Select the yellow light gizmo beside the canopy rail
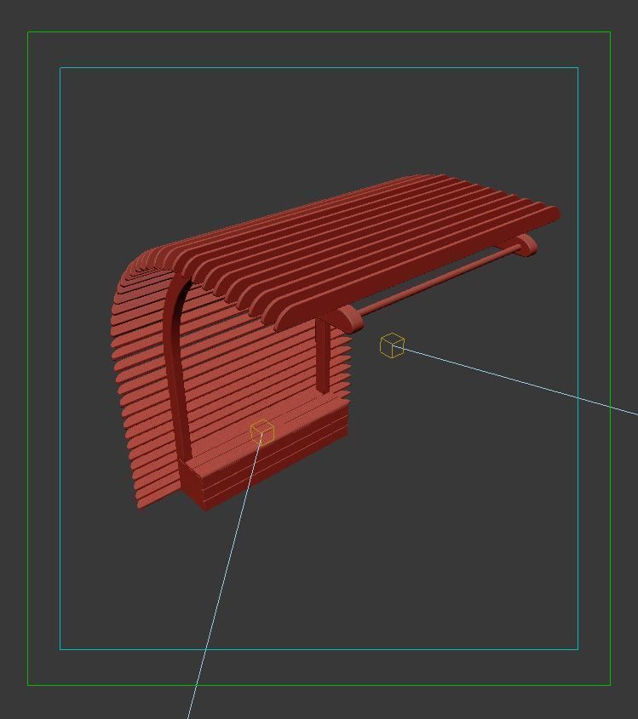 coord(393,345)
